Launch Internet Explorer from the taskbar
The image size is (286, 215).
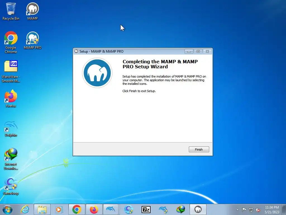pyautogui.click(x=25, y=209)
